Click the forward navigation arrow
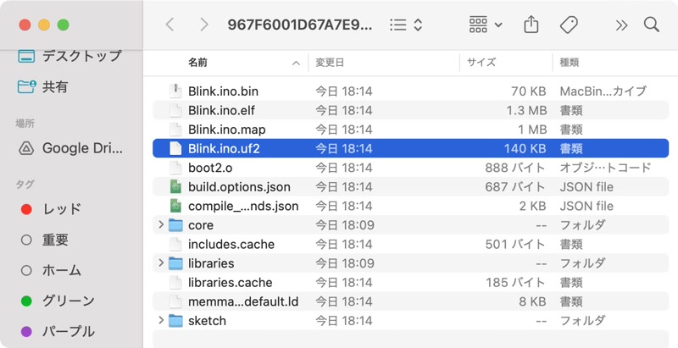678x348 pixels. [203, 25]
